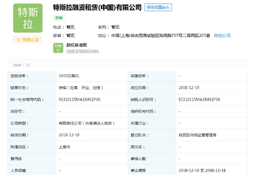Click the 注册号 label cell
The height and width of the screenshot is (186, 255).
tap(32, 111)
